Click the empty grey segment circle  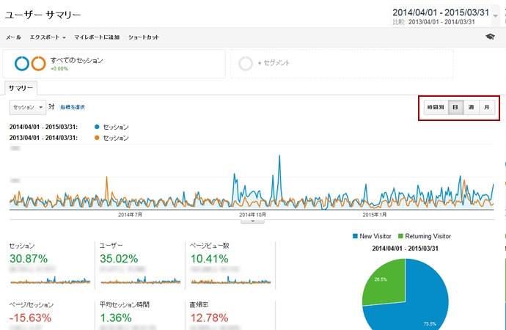click(x=246, y=64)
